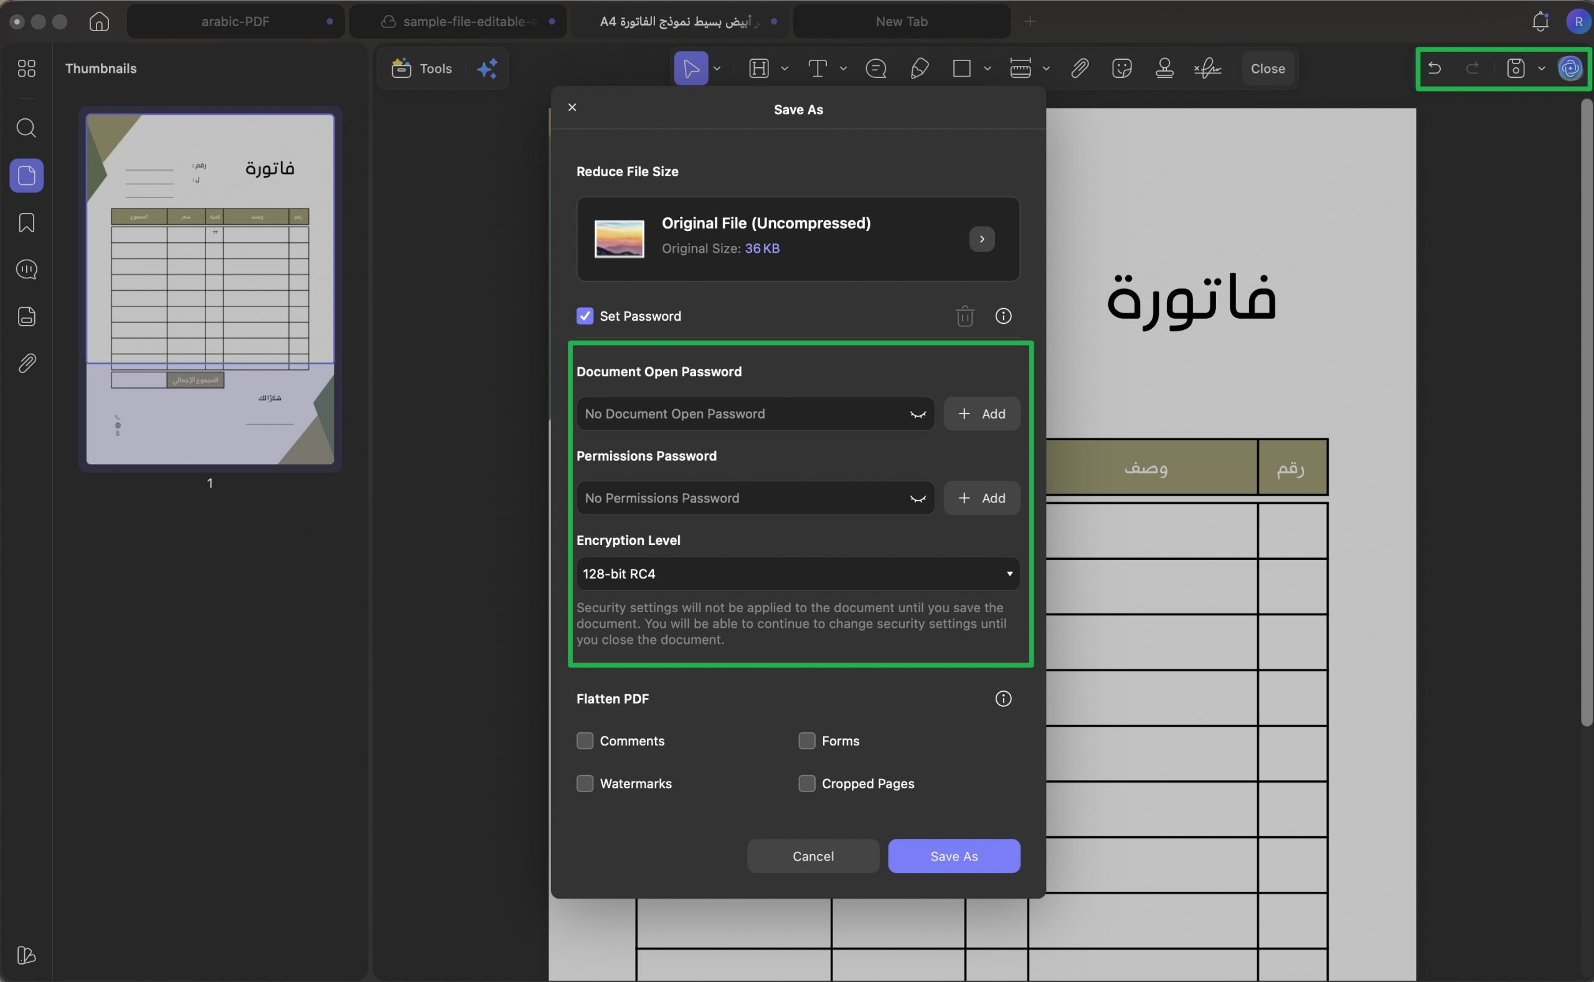Toggle Permissions Password visibility eye

tap(917, 498)
